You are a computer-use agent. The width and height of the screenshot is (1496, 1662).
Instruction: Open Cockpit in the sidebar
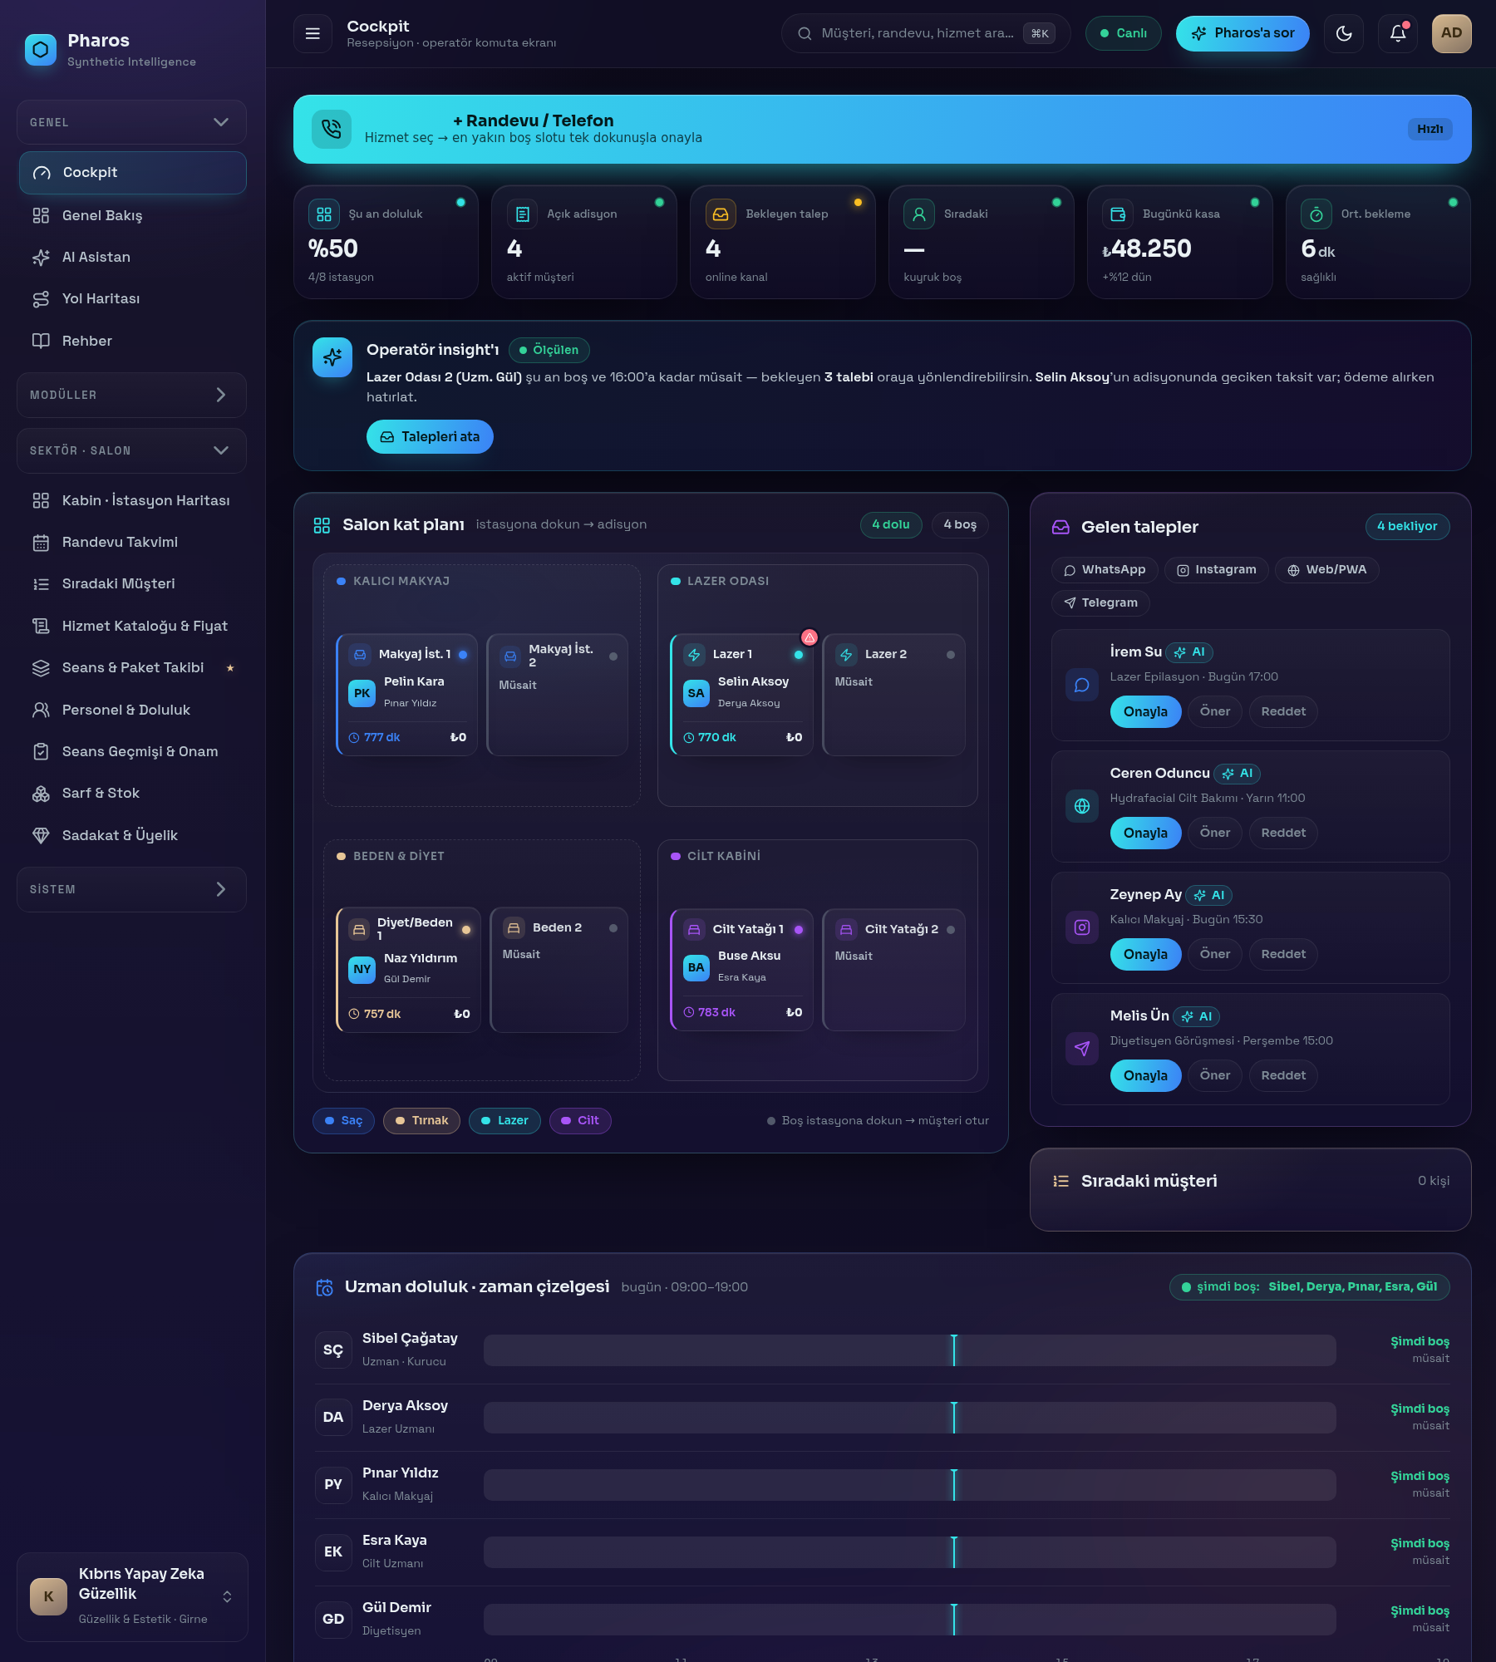point(132,173)
